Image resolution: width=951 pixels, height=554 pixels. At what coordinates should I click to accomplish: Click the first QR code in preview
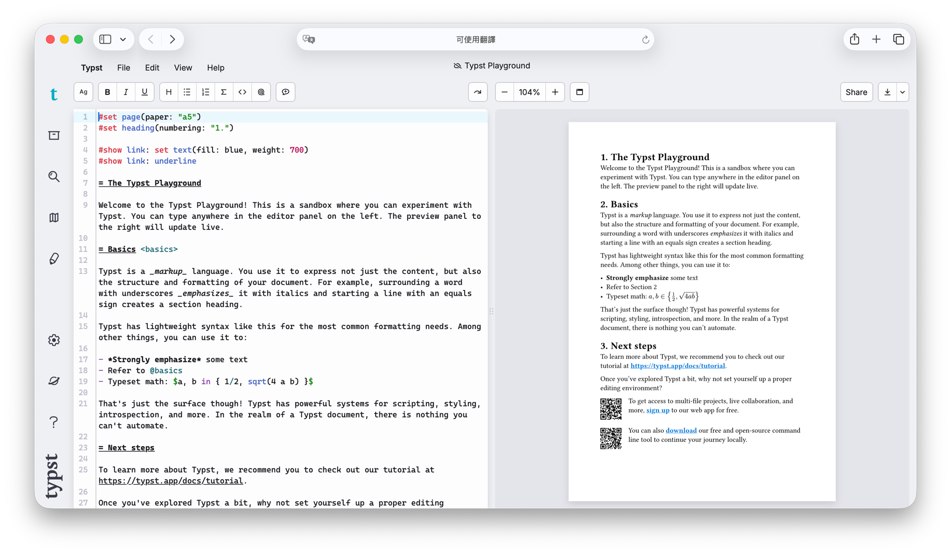pyautogui.click(x=611, y=409)
